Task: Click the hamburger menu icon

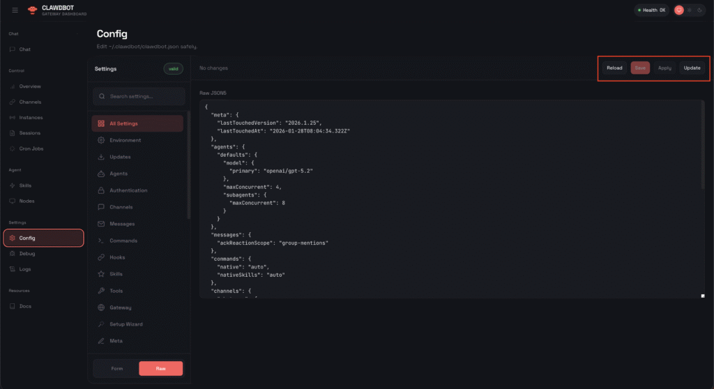Action: (x=15, y=10)
